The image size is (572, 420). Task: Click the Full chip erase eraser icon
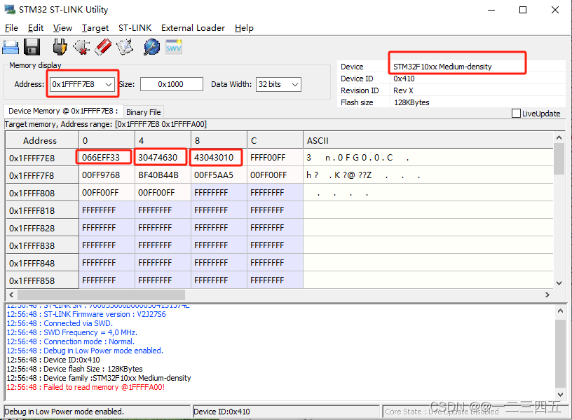(103, 47)
